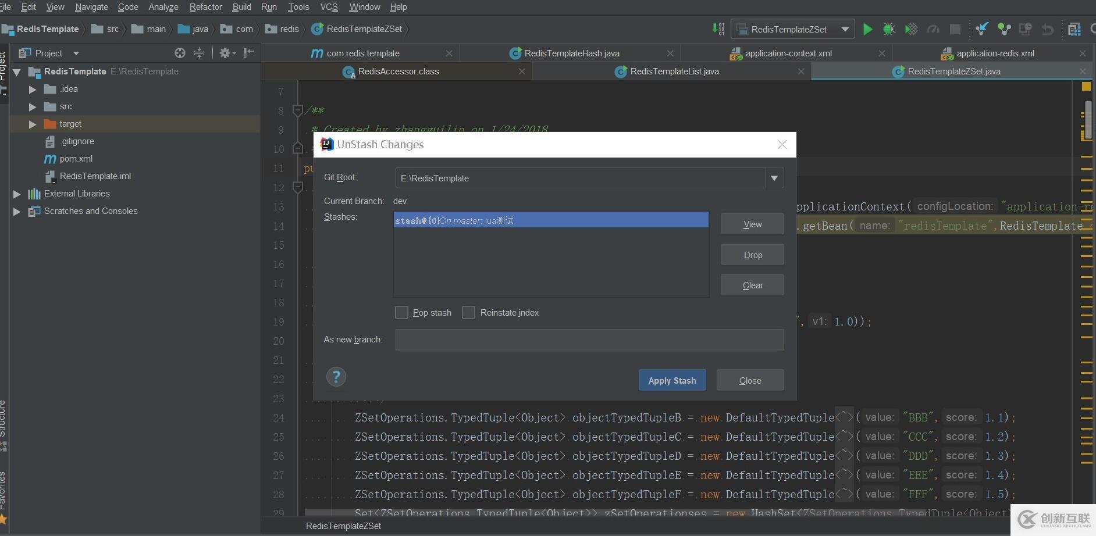Run with coverage icon in toolbar
This screenshot has width=1096, height=536.
pyautogui.click(x=911, y=29)
